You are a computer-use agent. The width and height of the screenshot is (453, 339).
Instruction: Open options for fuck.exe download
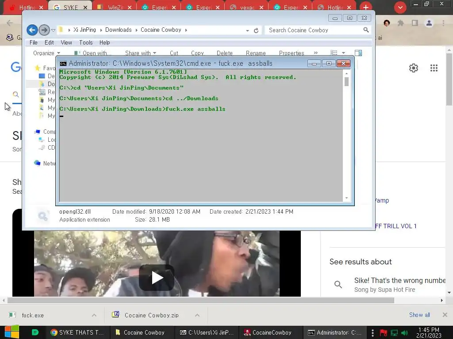[x=94, y=315]
